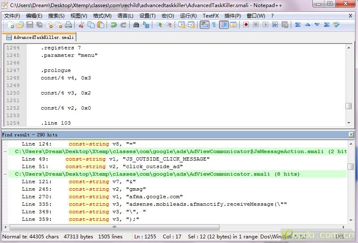Click the Close document icon in the toolbar
The width and height of the screenshot is (358, 243).
50,25
